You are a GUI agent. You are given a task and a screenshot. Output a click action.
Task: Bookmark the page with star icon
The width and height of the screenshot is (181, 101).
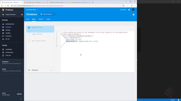coord(123,6)
